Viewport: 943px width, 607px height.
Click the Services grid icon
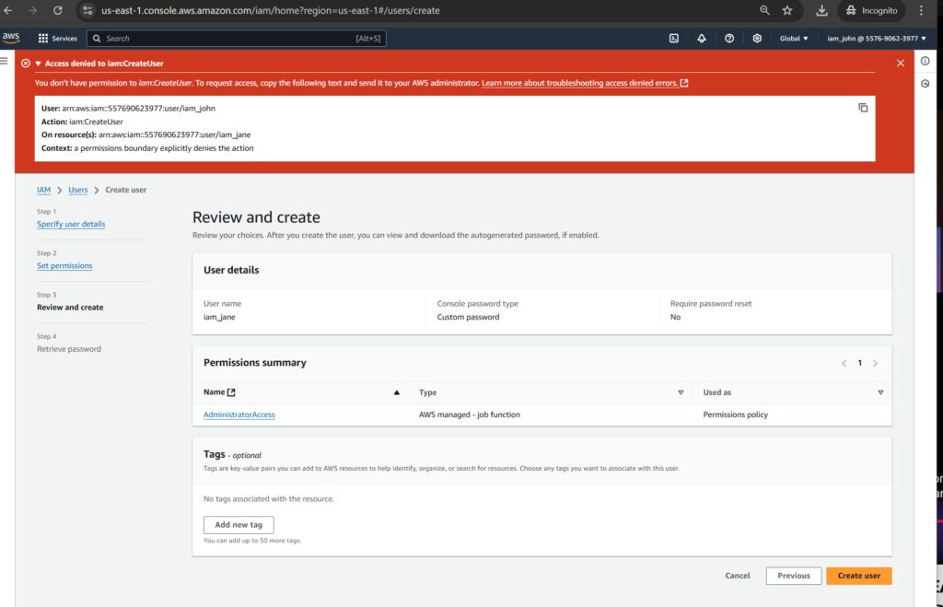[43, 39]
